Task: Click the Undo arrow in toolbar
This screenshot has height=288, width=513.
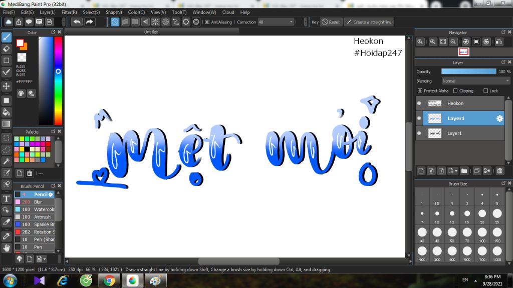Action: [77, 22]
